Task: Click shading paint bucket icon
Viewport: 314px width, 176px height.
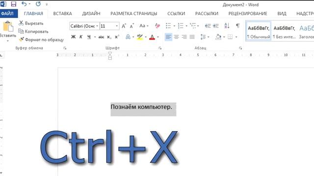Action: (218, 37)
